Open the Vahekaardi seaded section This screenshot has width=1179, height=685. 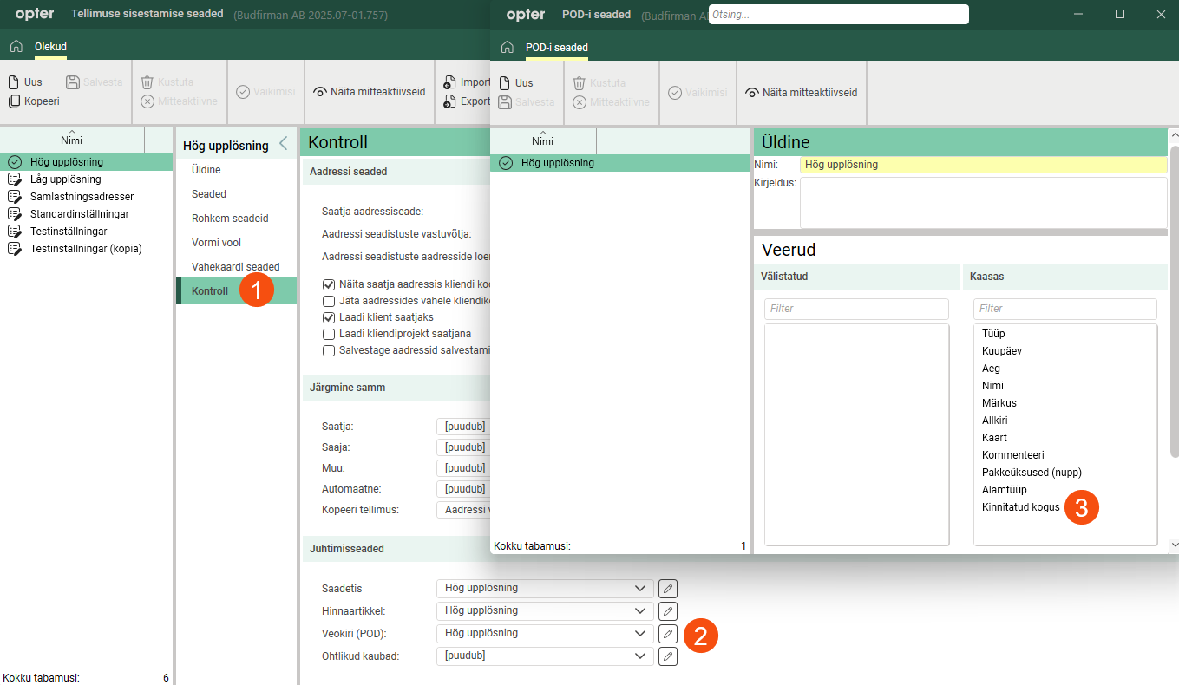[235, 267]
